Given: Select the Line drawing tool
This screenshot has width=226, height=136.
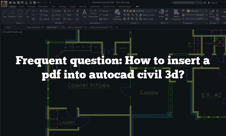Looking at the screenshot, I should pos(4,14).
